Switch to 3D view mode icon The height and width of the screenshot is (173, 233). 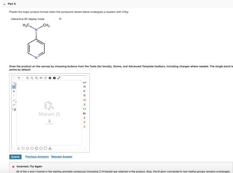point(50,78)
